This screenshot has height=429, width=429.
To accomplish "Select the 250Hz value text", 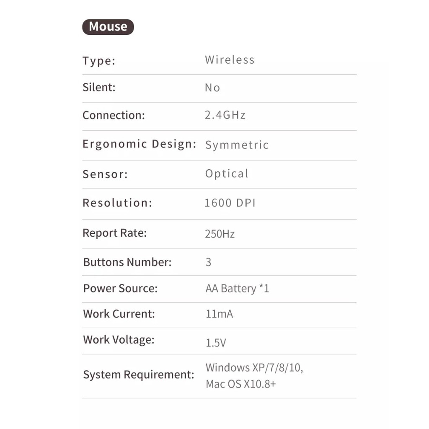I will click(220, 234).
